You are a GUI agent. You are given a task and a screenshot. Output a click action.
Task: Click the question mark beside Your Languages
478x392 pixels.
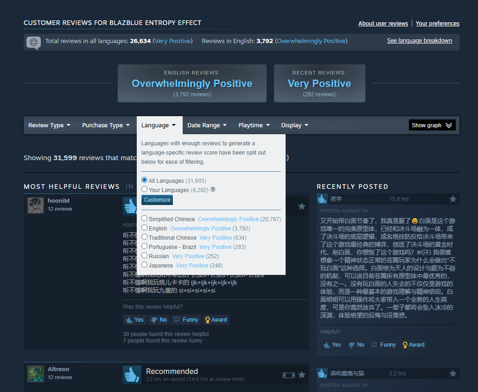[213, 189]
